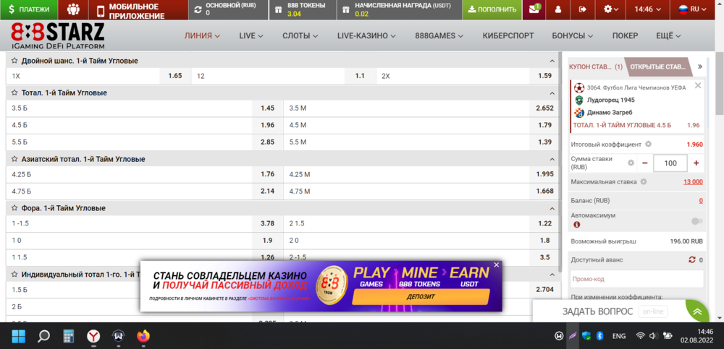724x349 pixels.
Task: Open Итоговый коэффициент gear settings
Action: pos(648,145)
